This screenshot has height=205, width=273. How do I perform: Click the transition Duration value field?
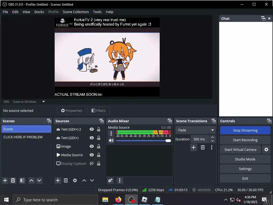[200, 139]
